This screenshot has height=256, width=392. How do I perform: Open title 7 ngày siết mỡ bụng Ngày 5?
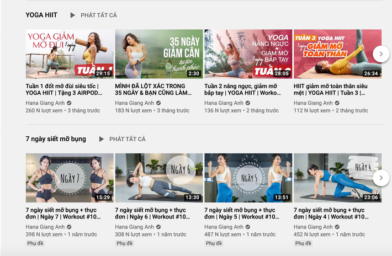[x=242, y=214]
